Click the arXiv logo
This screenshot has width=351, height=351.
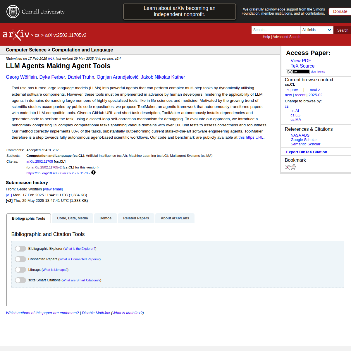(x=16, y=35)
